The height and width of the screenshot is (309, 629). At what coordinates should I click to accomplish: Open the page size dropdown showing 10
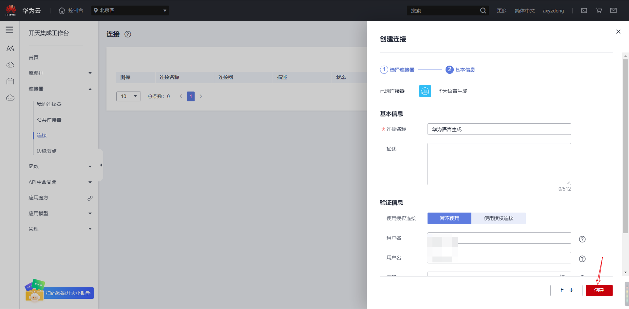pyautogui.click(x=128, y=96)
